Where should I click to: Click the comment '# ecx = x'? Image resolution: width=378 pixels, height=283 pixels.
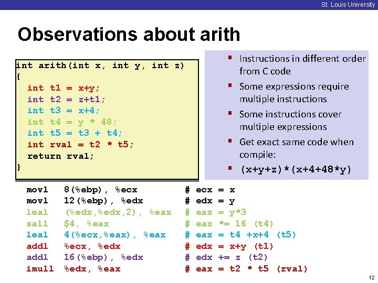pyautogui.click(x=210, y=190)
